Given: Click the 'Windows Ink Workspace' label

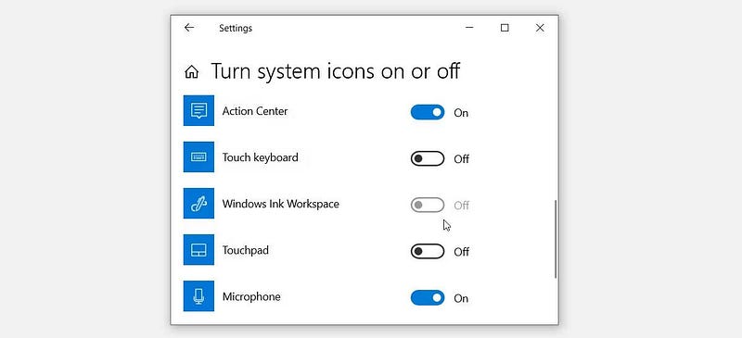Looking at the screenshot, I should pyautogui.click(x=281, y=205).
